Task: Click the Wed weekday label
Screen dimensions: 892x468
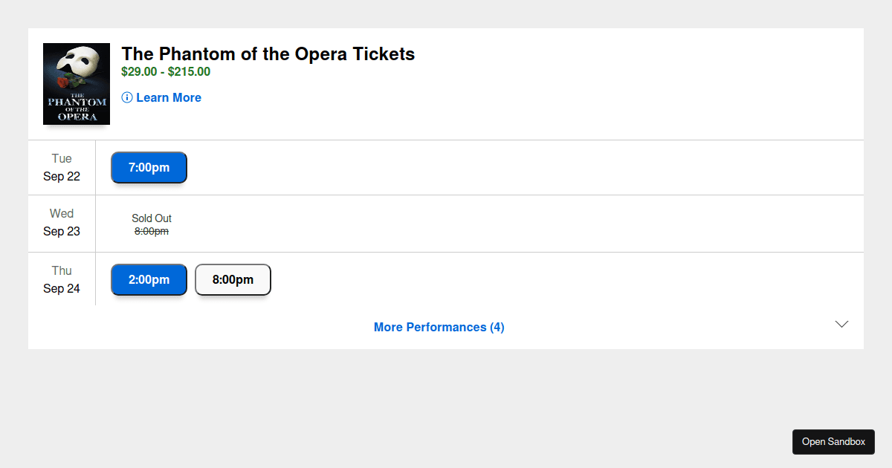Action: pos(62,214)
